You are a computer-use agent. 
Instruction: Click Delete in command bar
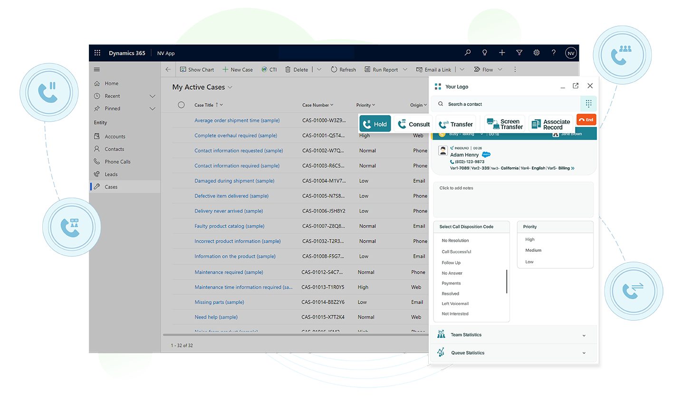click(297, 69)
